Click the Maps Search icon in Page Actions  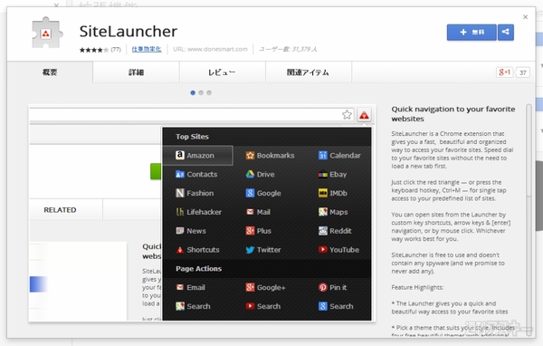(x=180, y=306)
